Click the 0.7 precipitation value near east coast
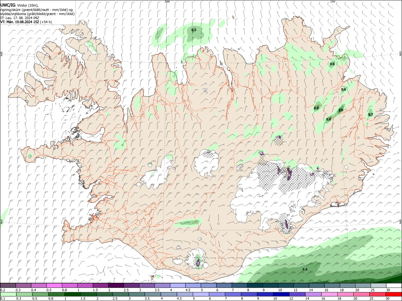The width and height of the screenshot is (402, 301). 371,114
